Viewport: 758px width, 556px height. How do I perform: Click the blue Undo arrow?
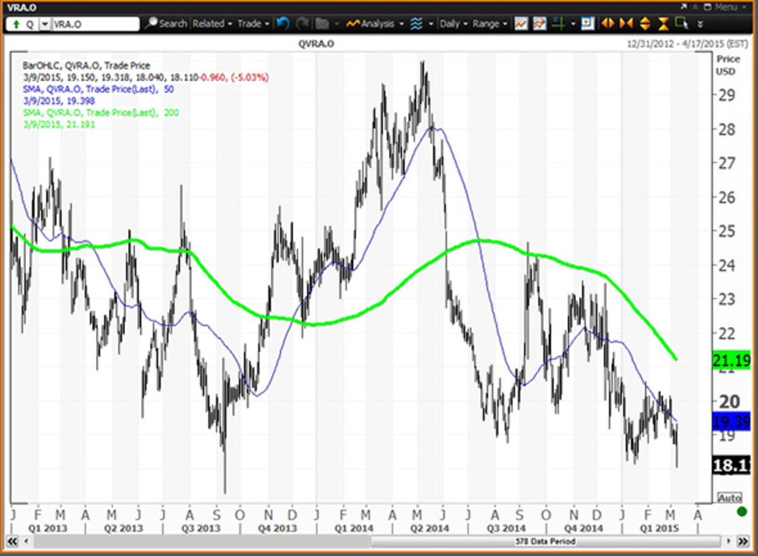pos(283,23)
